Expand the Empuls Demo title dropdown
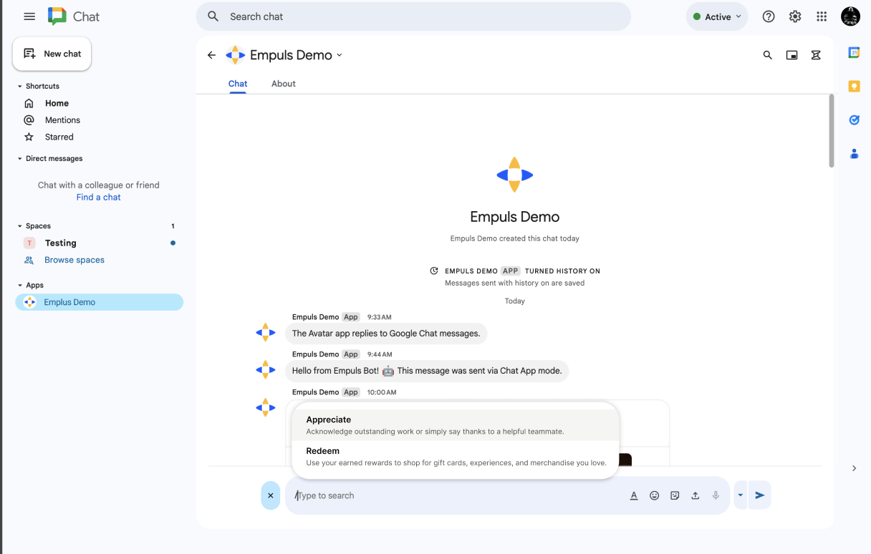Screen dimensions: 871x554 point(340,55)
